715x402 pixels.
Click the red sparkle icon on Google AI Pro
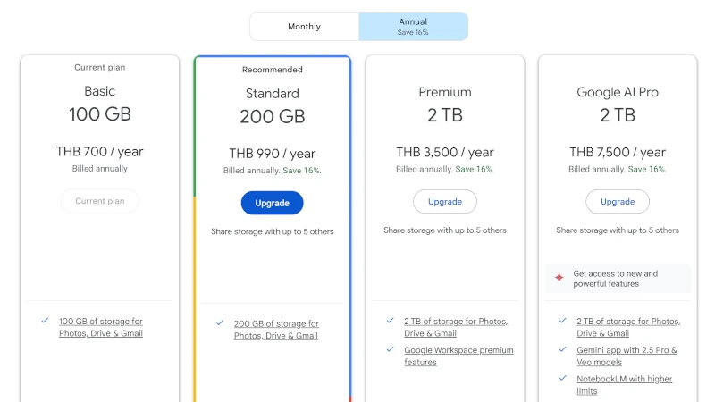click(x=559, y=278)
